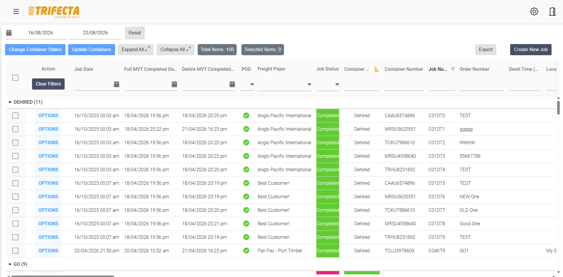The width and height of the screenshot is (563, 277).
Task: Toggle the select-all header checkbox
Action: pyautogui.click(x=16, y=78)
